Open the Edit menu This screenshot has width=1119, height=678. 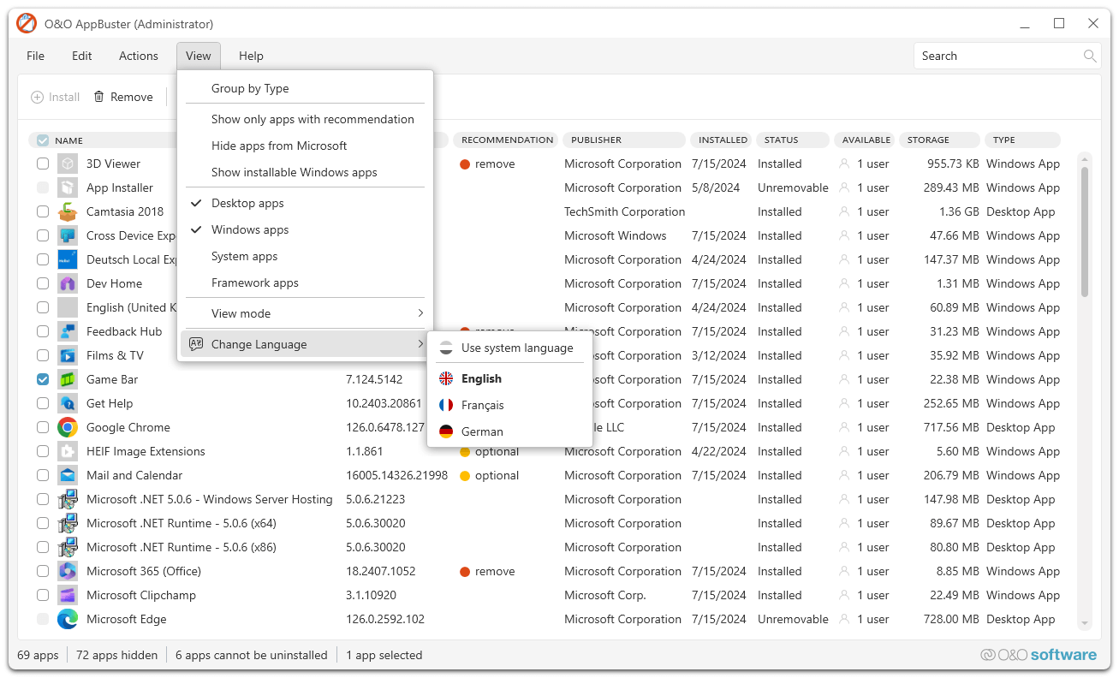click(82, 56)
